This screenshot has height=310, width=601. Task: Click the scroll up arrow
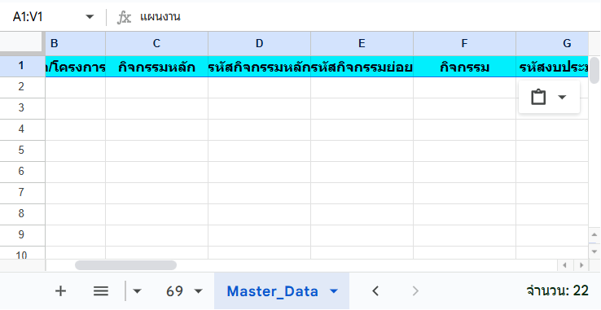pos(594,234)
